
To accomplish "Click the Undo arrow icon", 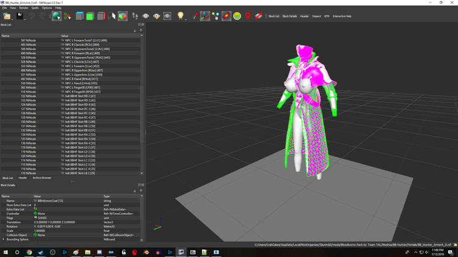I will (32, 16).
